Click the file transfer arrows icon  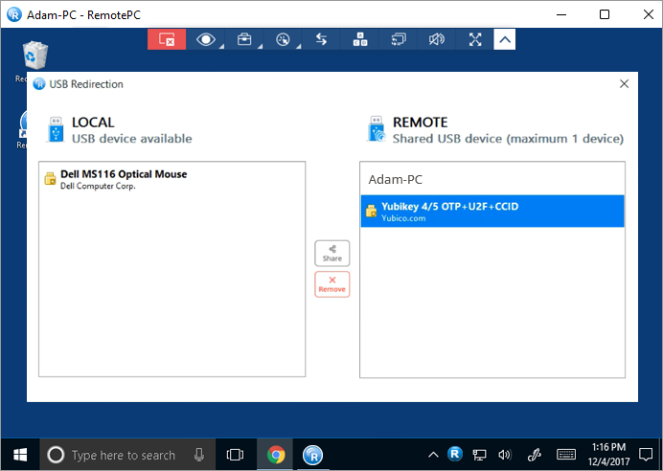[321, 39]
